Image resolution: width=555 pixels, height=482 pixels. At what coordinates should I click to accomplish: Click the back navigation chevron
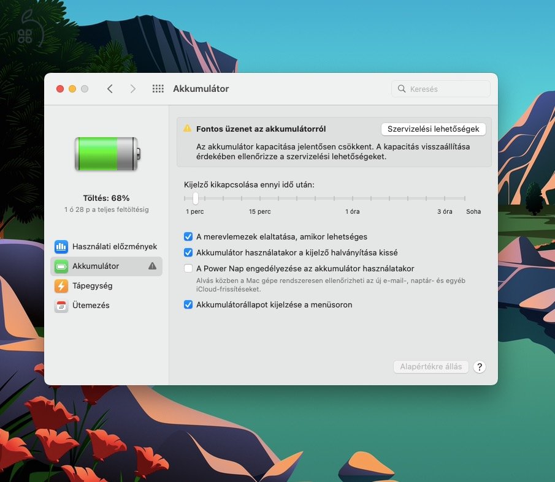[x=110, y=88]
